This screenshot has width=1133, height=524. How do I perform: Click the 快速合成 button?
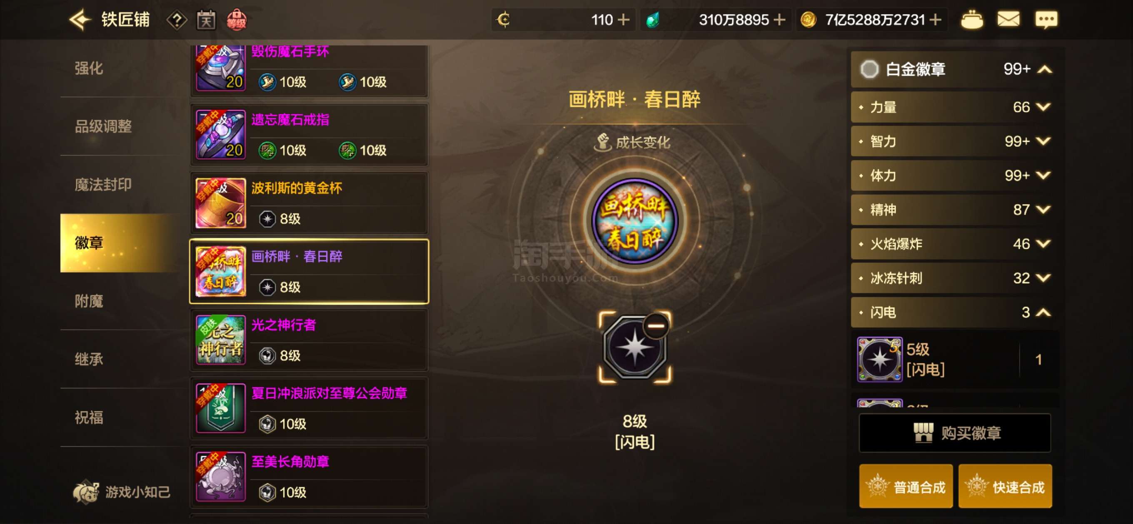(1005, 486)
